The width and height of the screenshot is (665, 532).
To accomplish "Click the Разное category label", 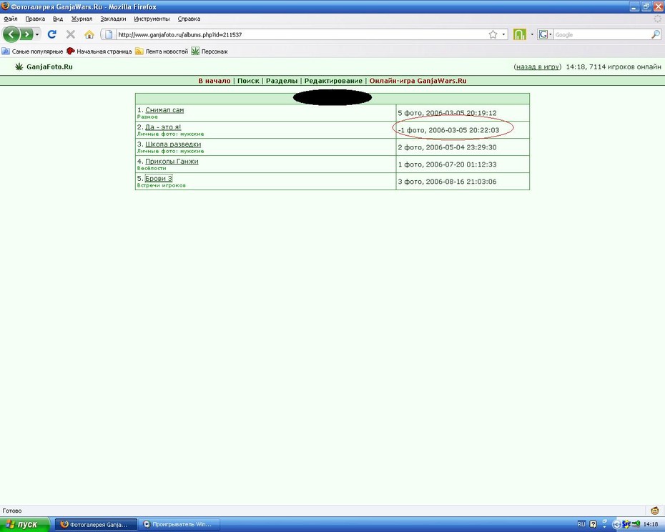I will (x=147, y=117).
